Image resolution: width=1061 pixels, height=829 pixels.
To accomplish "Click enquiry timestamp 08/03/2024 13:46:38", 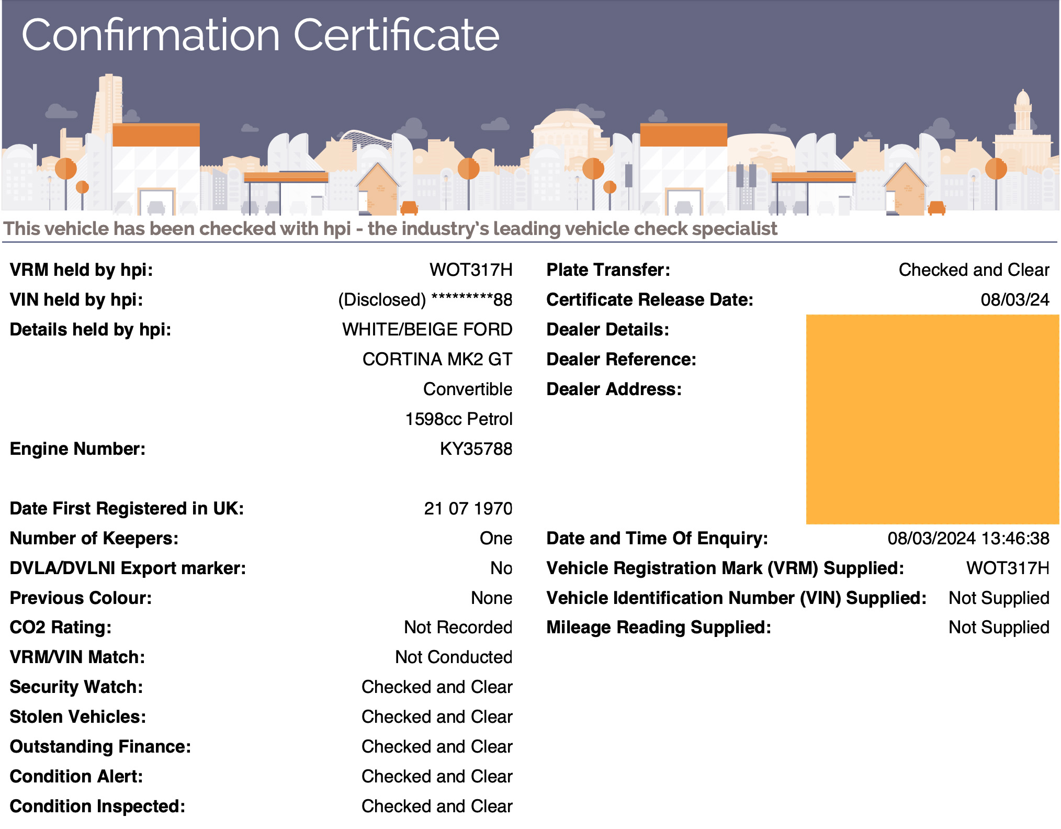I will (x=968, y=538).
